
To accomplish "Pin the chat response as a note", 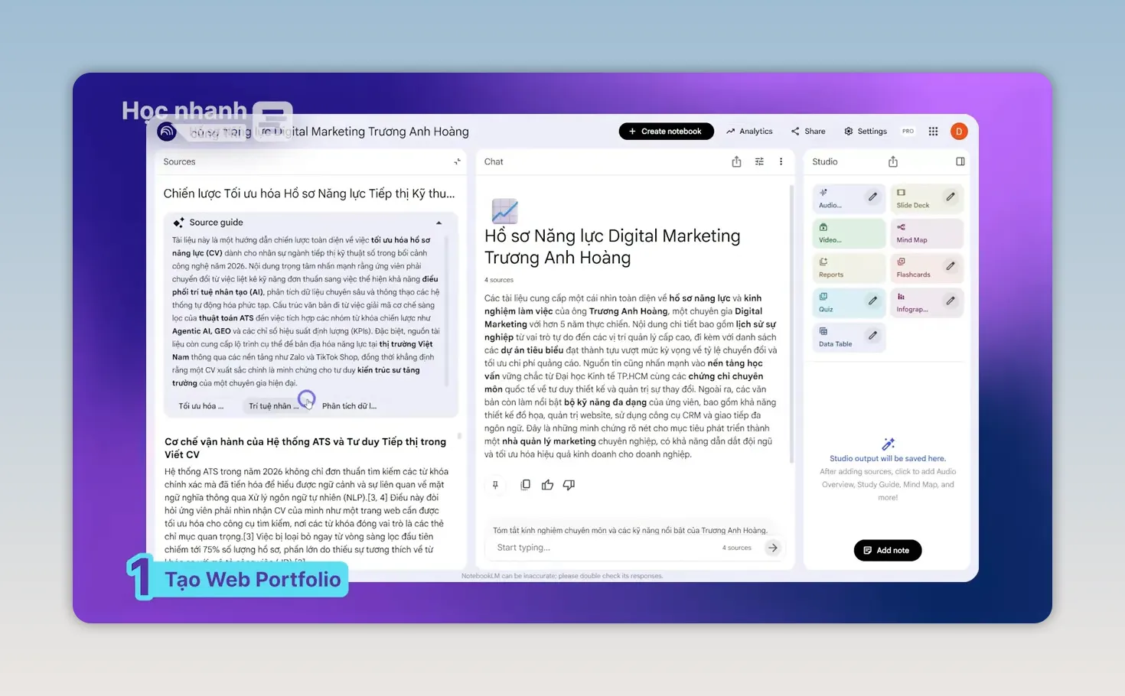I will pyautogui.click(x=495, y=485).
